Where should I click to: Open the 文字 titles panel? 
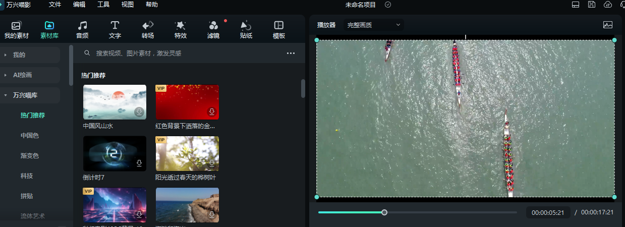[115, 30]
